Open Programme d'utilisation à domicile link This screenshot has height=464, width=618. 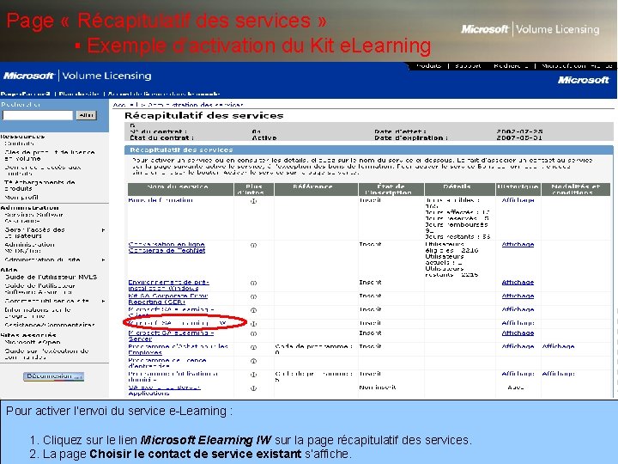173,376
